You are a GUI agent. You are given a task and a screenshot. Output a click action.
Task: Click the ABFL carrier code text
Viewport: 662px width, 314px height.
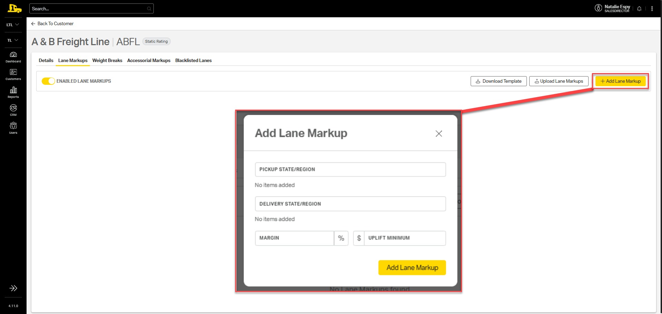(128, 42)
